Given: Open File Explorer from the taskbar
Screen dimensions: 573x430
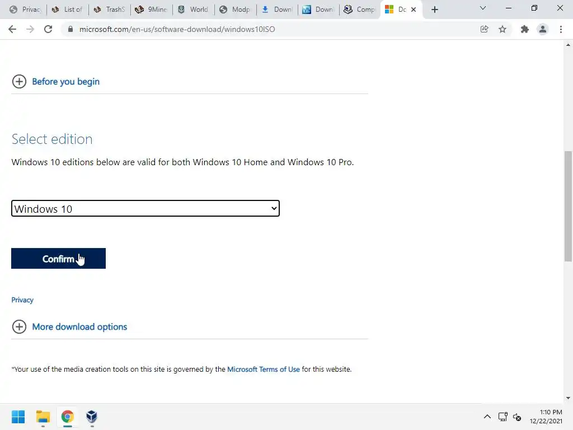Looking at the screenshot, I should coord(43,417).
